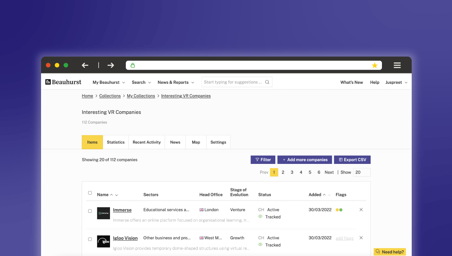Click the Immerse flag color dots
Viewport: 452px width, 256px height.
pos(339,210)
